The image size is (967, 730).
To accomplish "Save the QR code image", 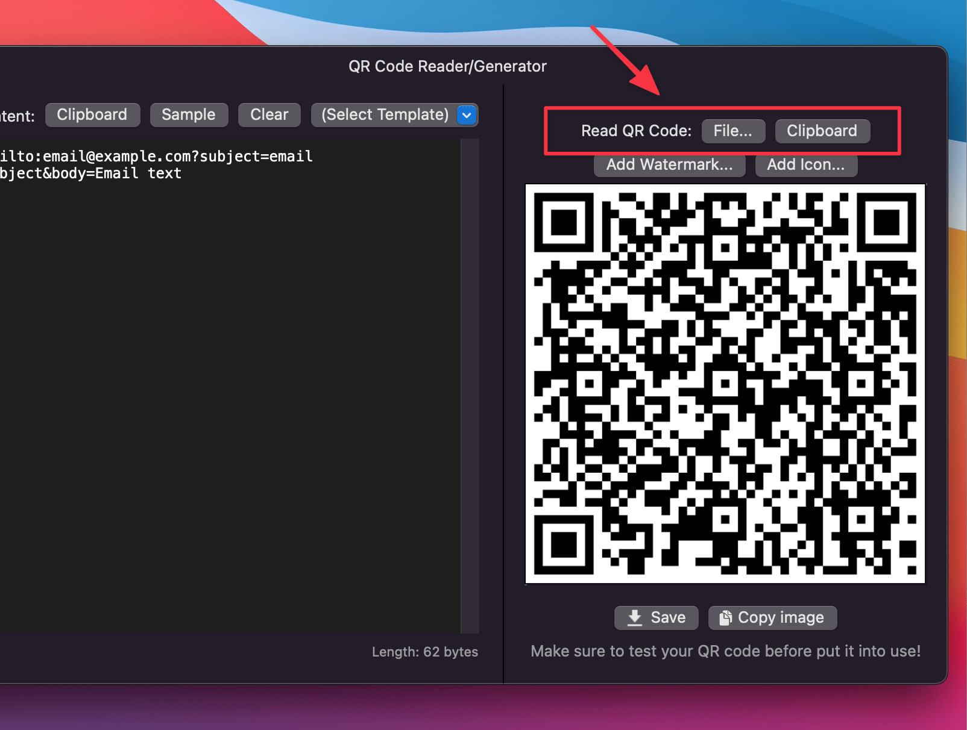I will coord(656,617).
